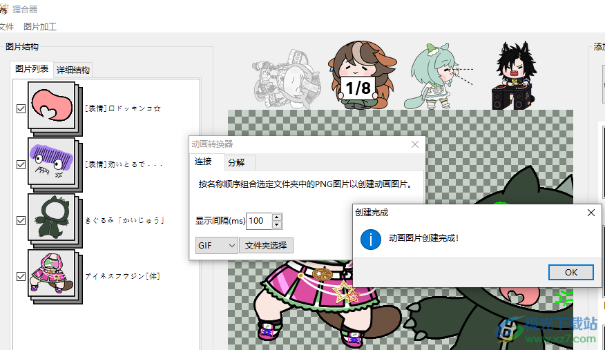Decrease the display interval with down arrow
This screenshot has height=350, width=605.
[x=277, y=225]
